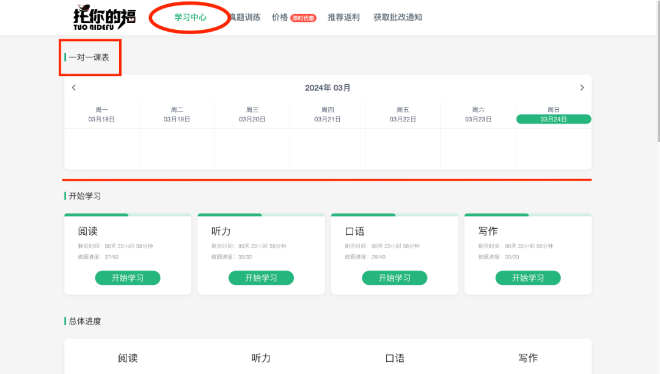Open the 推荐返利 page
Viewport: 660px width, 374px height.
coord(343,18)
